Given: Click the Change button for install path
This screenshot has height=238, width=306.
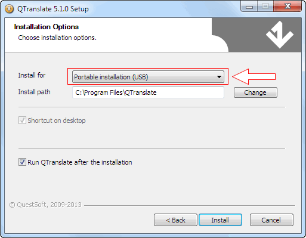Looking at the screenshot, I should pos(255,92).
